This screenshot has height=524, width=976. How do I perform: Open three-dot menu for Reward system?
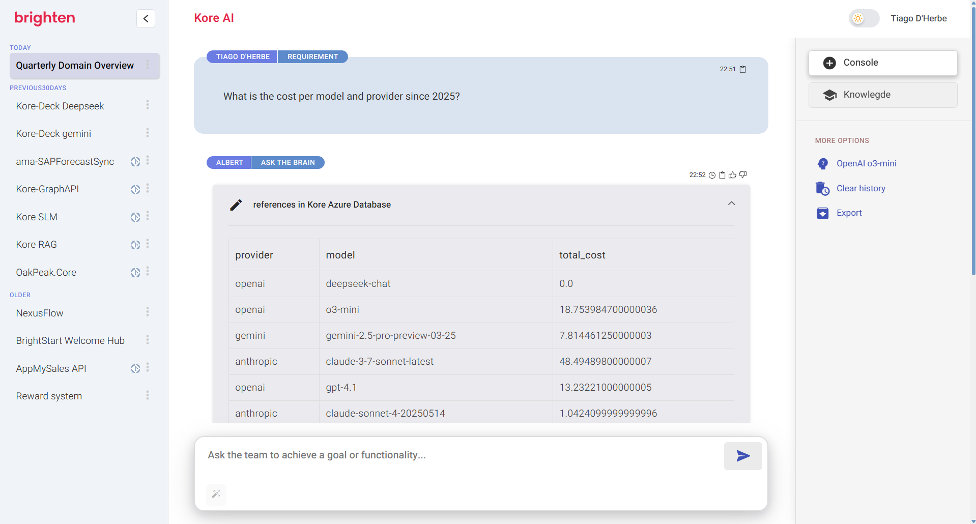(x=148, y=395)
